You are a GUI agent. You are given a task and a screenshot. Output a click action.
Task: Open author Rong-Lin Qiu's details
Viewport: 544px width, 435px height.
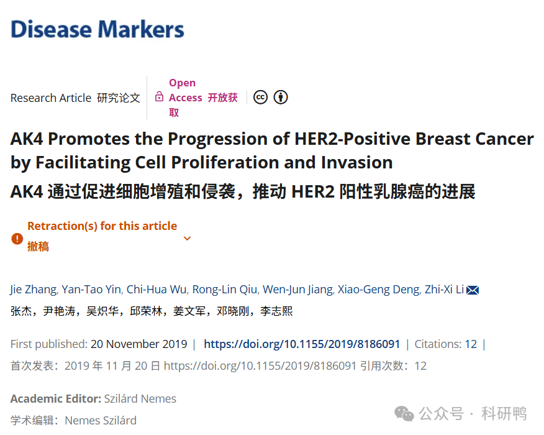[225, 290]
